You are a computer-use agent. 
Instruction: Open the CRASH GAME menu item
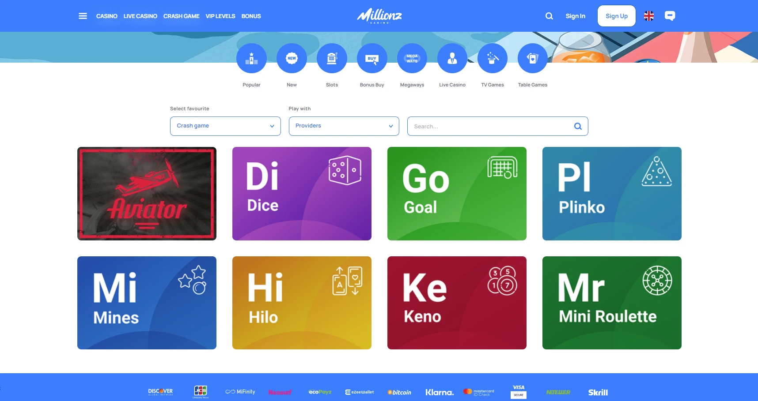click(182, 16)
